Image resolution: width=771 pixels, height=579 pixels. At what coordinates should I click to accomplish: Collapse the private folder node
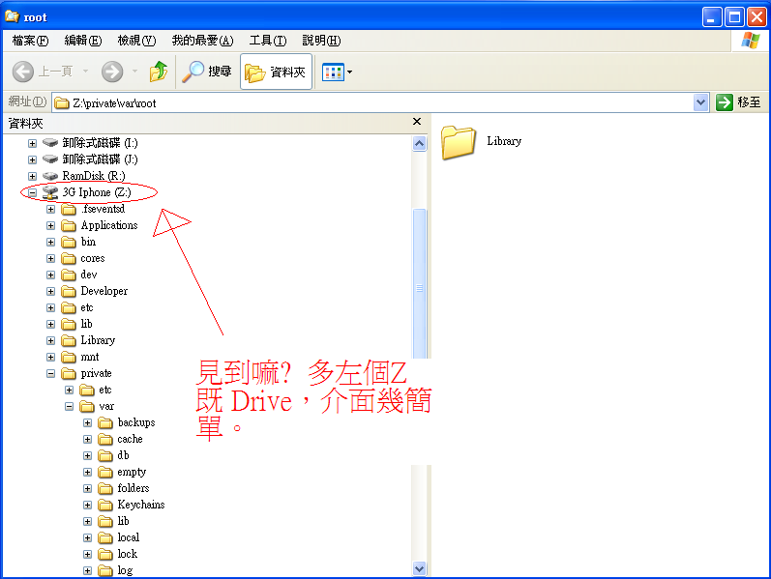coord(51,373)
